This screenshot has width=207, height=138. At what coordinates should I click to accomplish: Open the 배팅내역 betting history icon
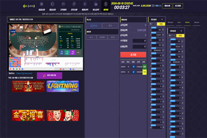click(x=95, y=5)
